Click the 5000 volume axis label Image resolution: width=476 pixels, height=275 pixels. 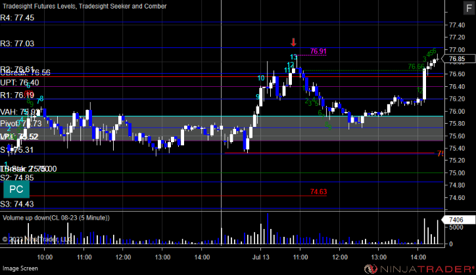coord(456,228)
